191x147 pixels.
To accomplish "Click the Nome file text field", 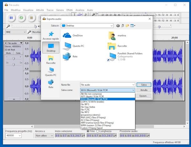I will 106,85.
